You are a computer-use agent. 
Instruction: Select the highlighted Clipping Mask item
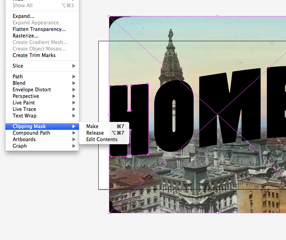click(42, 127)
